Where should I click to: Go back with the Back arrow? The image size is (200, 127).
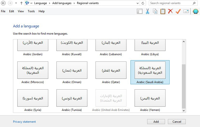[3, 3]
